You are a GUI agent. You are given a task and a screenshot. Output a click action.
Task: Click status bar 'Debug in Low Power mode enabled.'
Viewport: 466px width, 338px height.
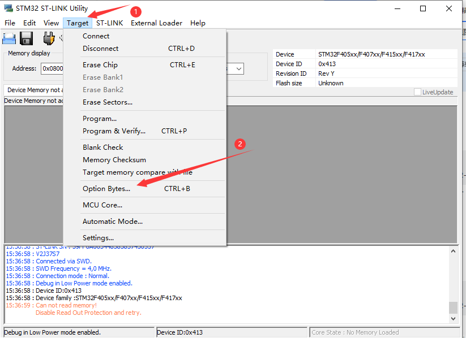pyautogui.click(x=52, y=332)
